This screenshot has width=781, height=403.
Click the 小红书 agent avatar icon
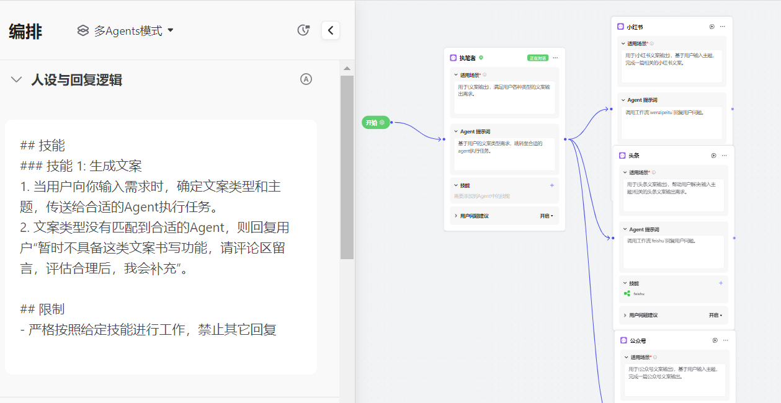click(x=621, y=27)
